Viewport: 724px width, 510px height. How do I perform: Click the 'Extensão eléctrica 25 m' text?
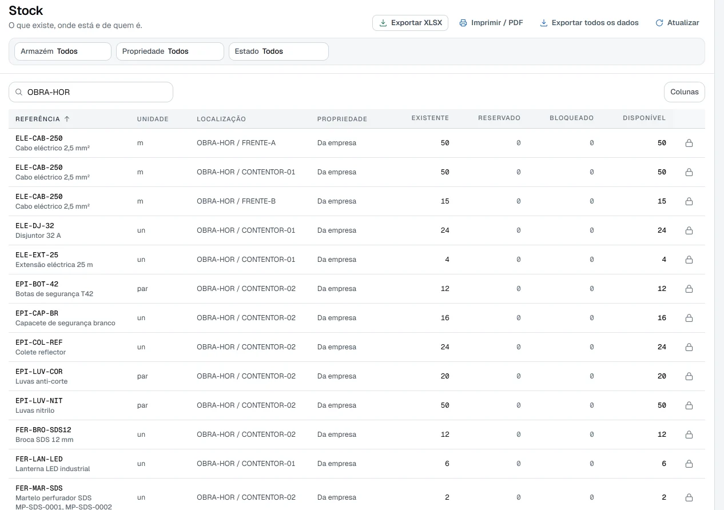(54, 265)
